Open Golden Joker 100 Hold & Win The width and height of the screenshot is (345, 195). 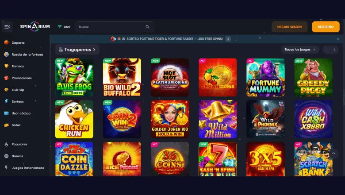click(170, 119)
